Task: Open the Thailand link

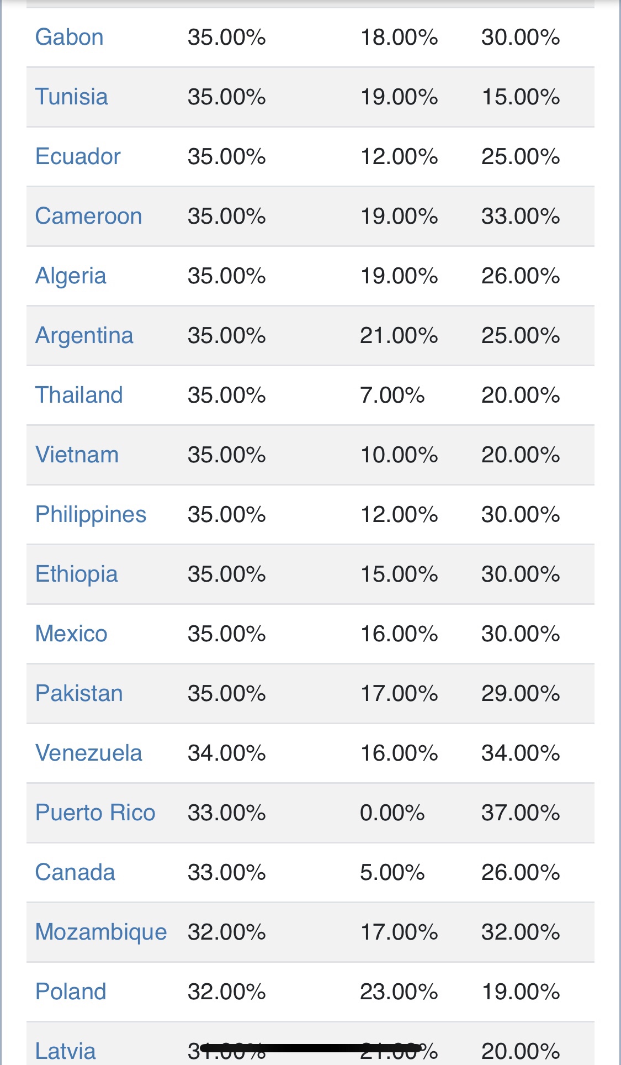Action: click(79, 395)
